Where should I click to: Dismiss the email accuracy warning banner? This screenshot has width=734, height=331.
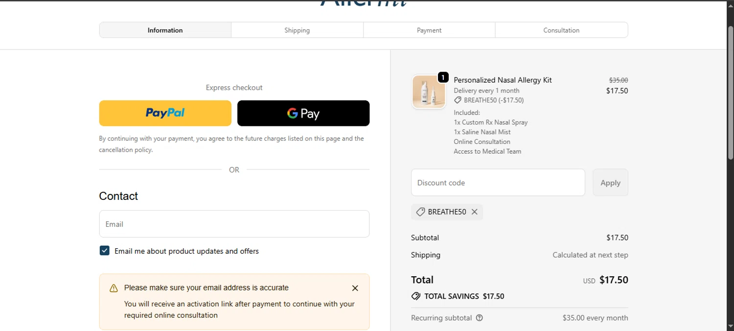pos(355,288)
